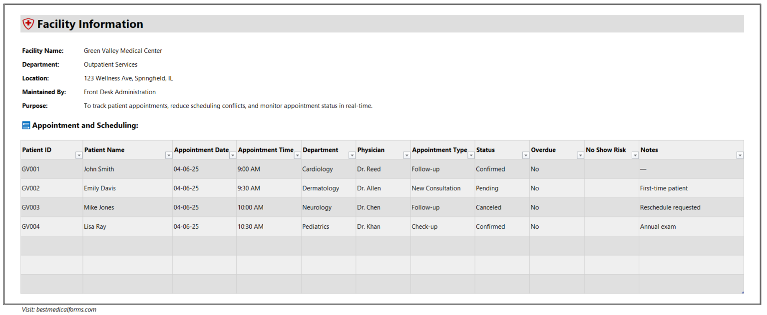The height and width of the screenshot is (315, 767).
Task: Click the blue spreadsheet icon beside Appointment and Scheduling
Action: coord(25,125)
